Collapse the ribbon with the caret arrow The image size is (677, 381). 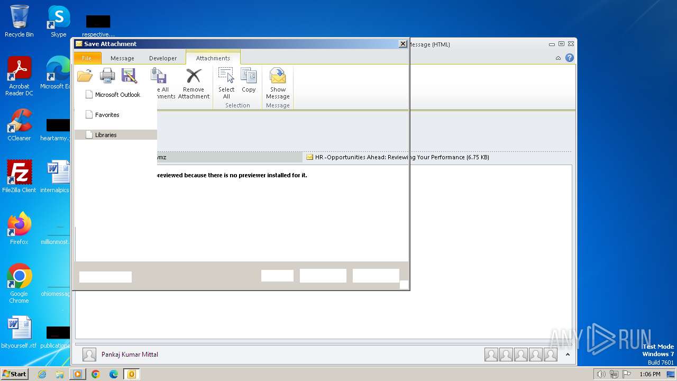pos(558,58)
